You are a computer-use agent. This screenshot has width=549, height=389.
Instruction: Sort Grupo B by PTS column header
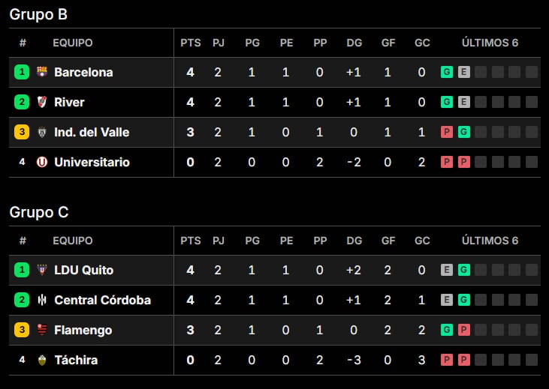coord(191,43)
